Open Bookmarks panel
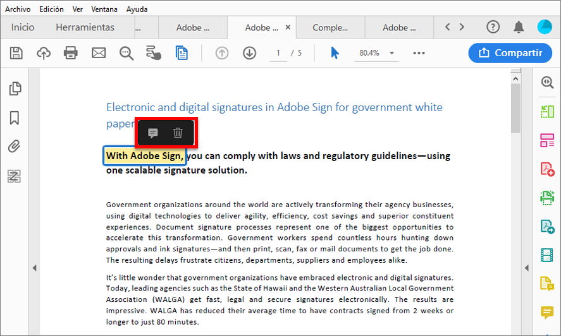Image resolution: width=561 pixels, height=336 pixels. point(15,118)
